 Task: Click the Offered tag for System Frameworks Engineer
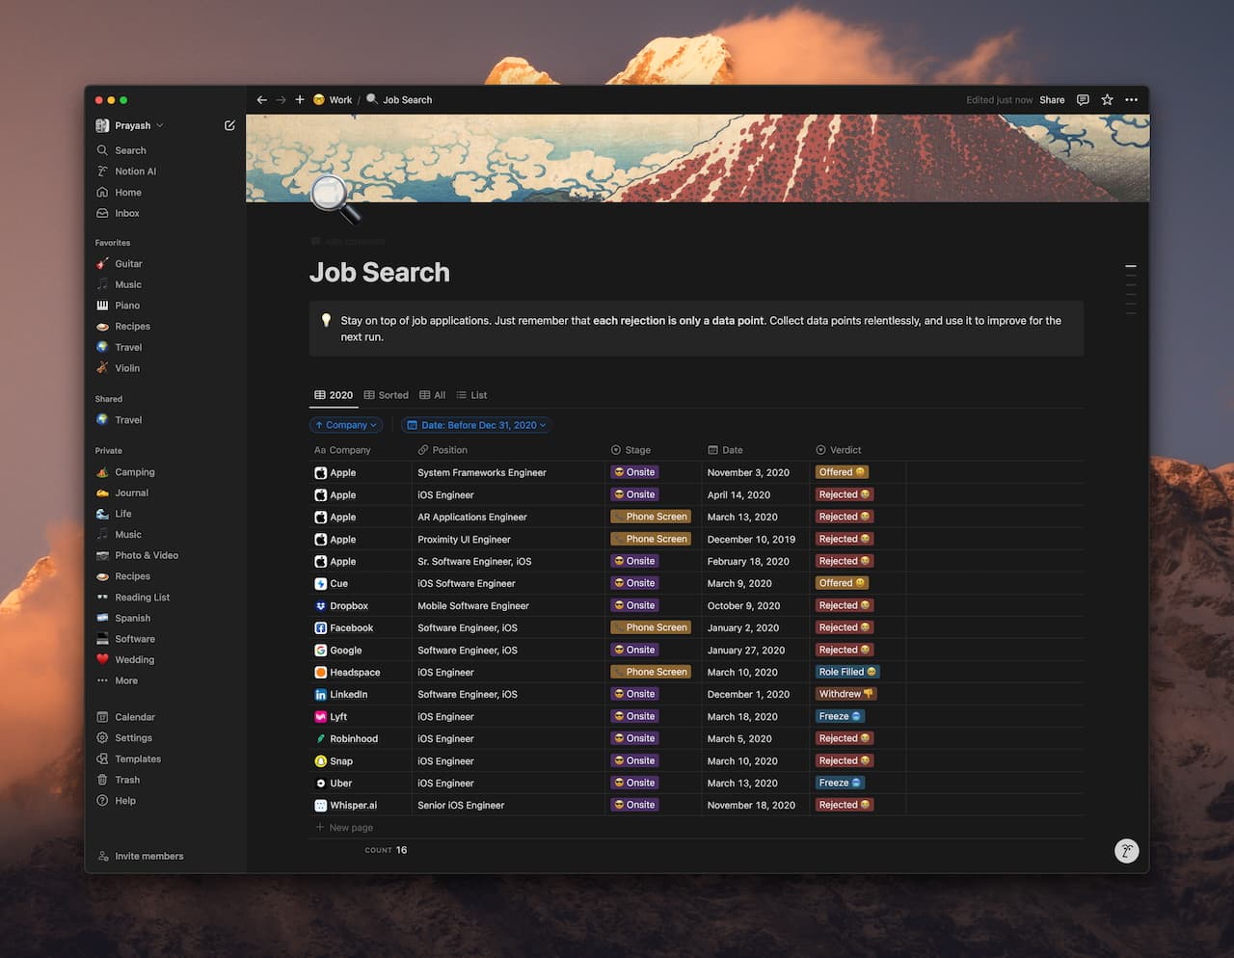pyautogui.click(x=842, y=472)
